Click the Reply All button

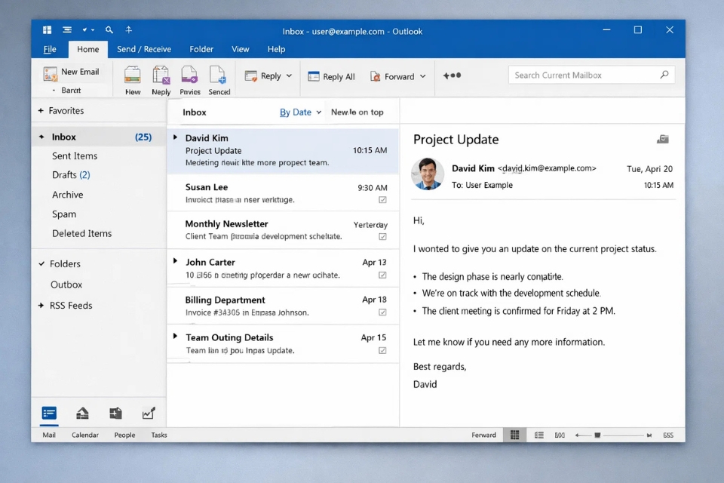click(x=332, y=75)
